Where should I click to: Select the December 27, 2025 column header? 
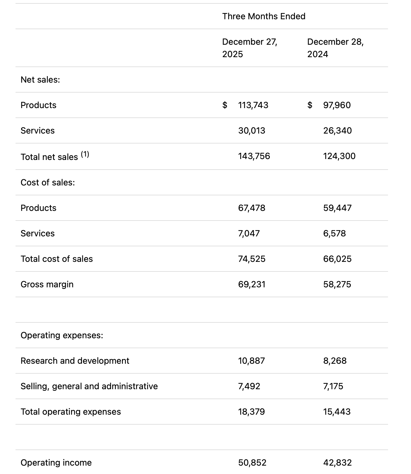[250, 48]
